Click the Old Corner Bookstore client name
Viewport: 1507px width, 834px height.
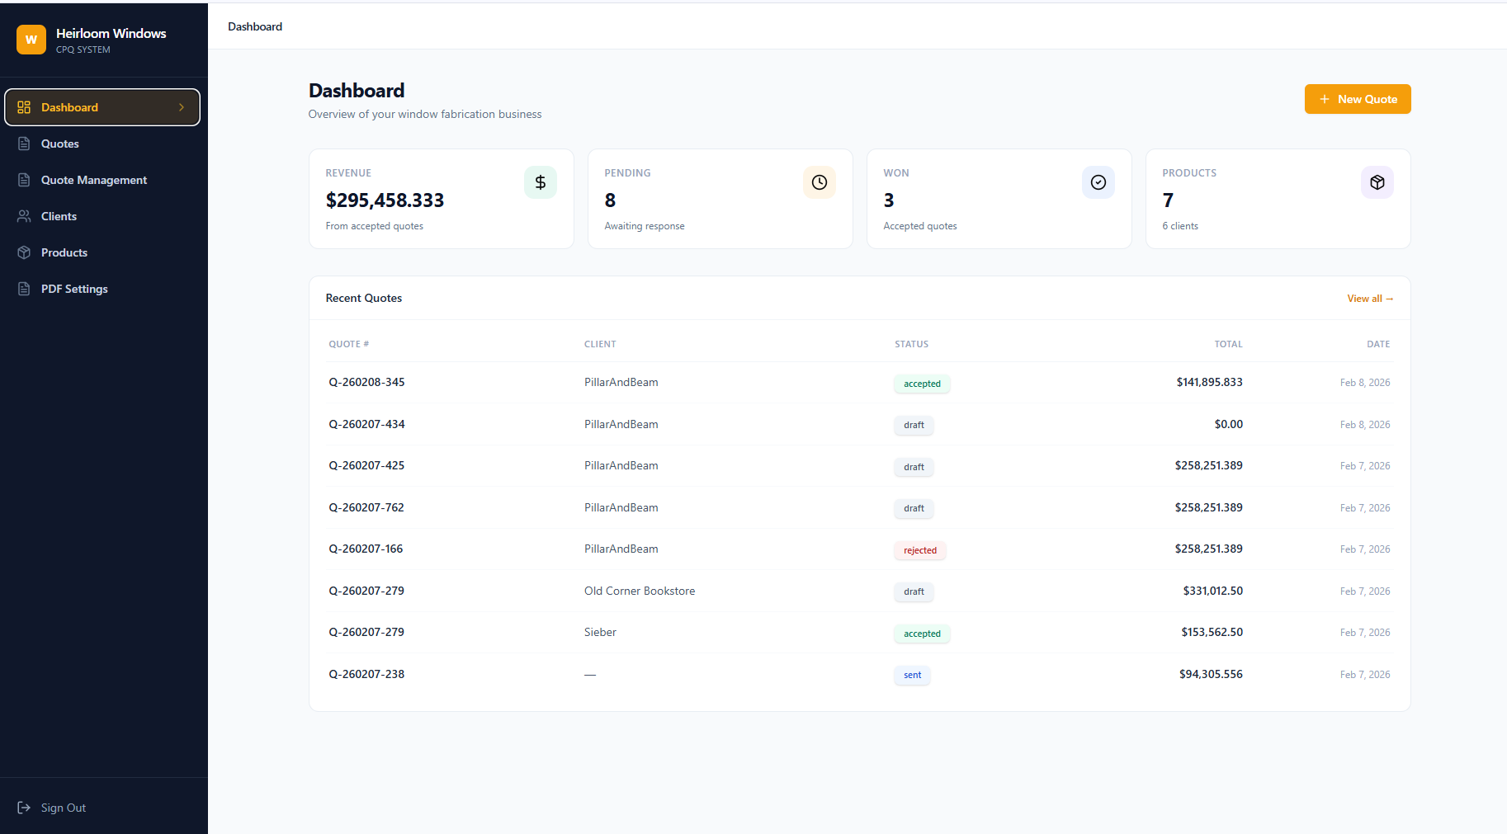[x=640, y=591]
